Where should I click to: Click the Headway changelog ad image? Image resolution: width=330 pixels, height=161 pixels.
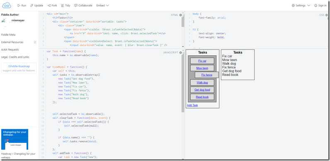[x=15, y=139]
